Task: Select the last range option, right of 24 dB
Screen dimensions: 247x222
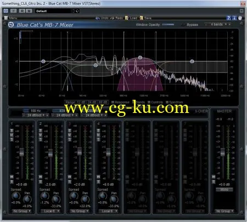Action: click(103, 102)
